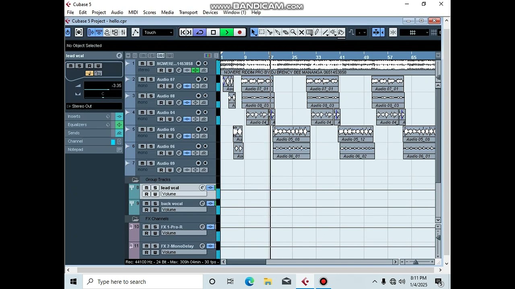Select the Time Warp tool

coord(309,33)
